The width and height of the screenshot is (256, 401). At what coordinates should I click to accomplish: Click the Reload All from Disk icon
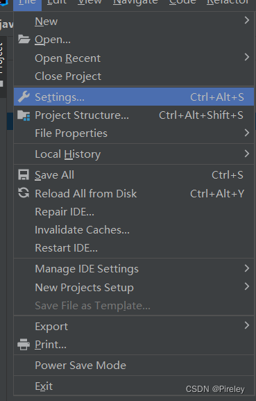24,193
